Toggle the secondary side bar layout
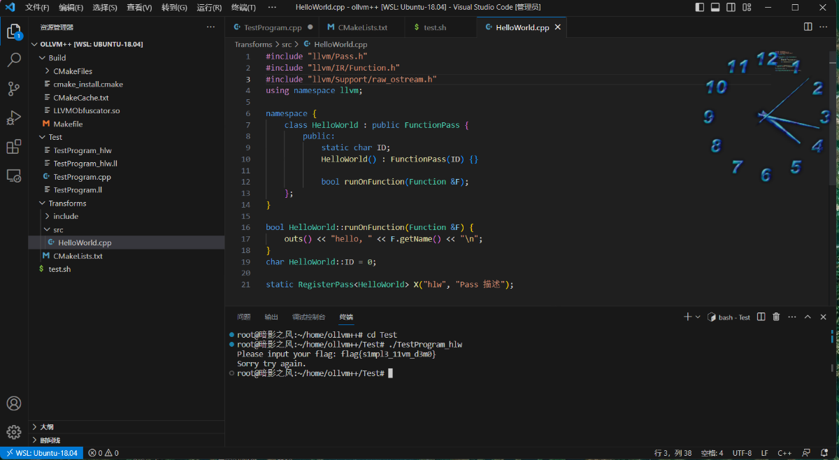 pos(731,8)
